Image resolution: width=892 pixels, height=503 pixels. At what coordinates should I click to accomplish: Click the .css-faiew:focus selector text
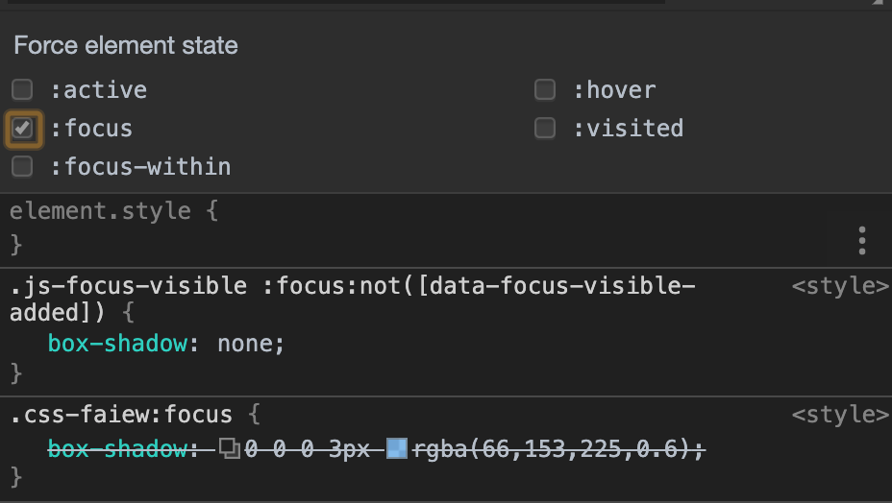[121, 415]
